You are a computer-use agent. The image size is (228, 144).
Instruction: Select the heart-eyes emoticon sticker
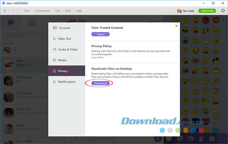(216, 20)
